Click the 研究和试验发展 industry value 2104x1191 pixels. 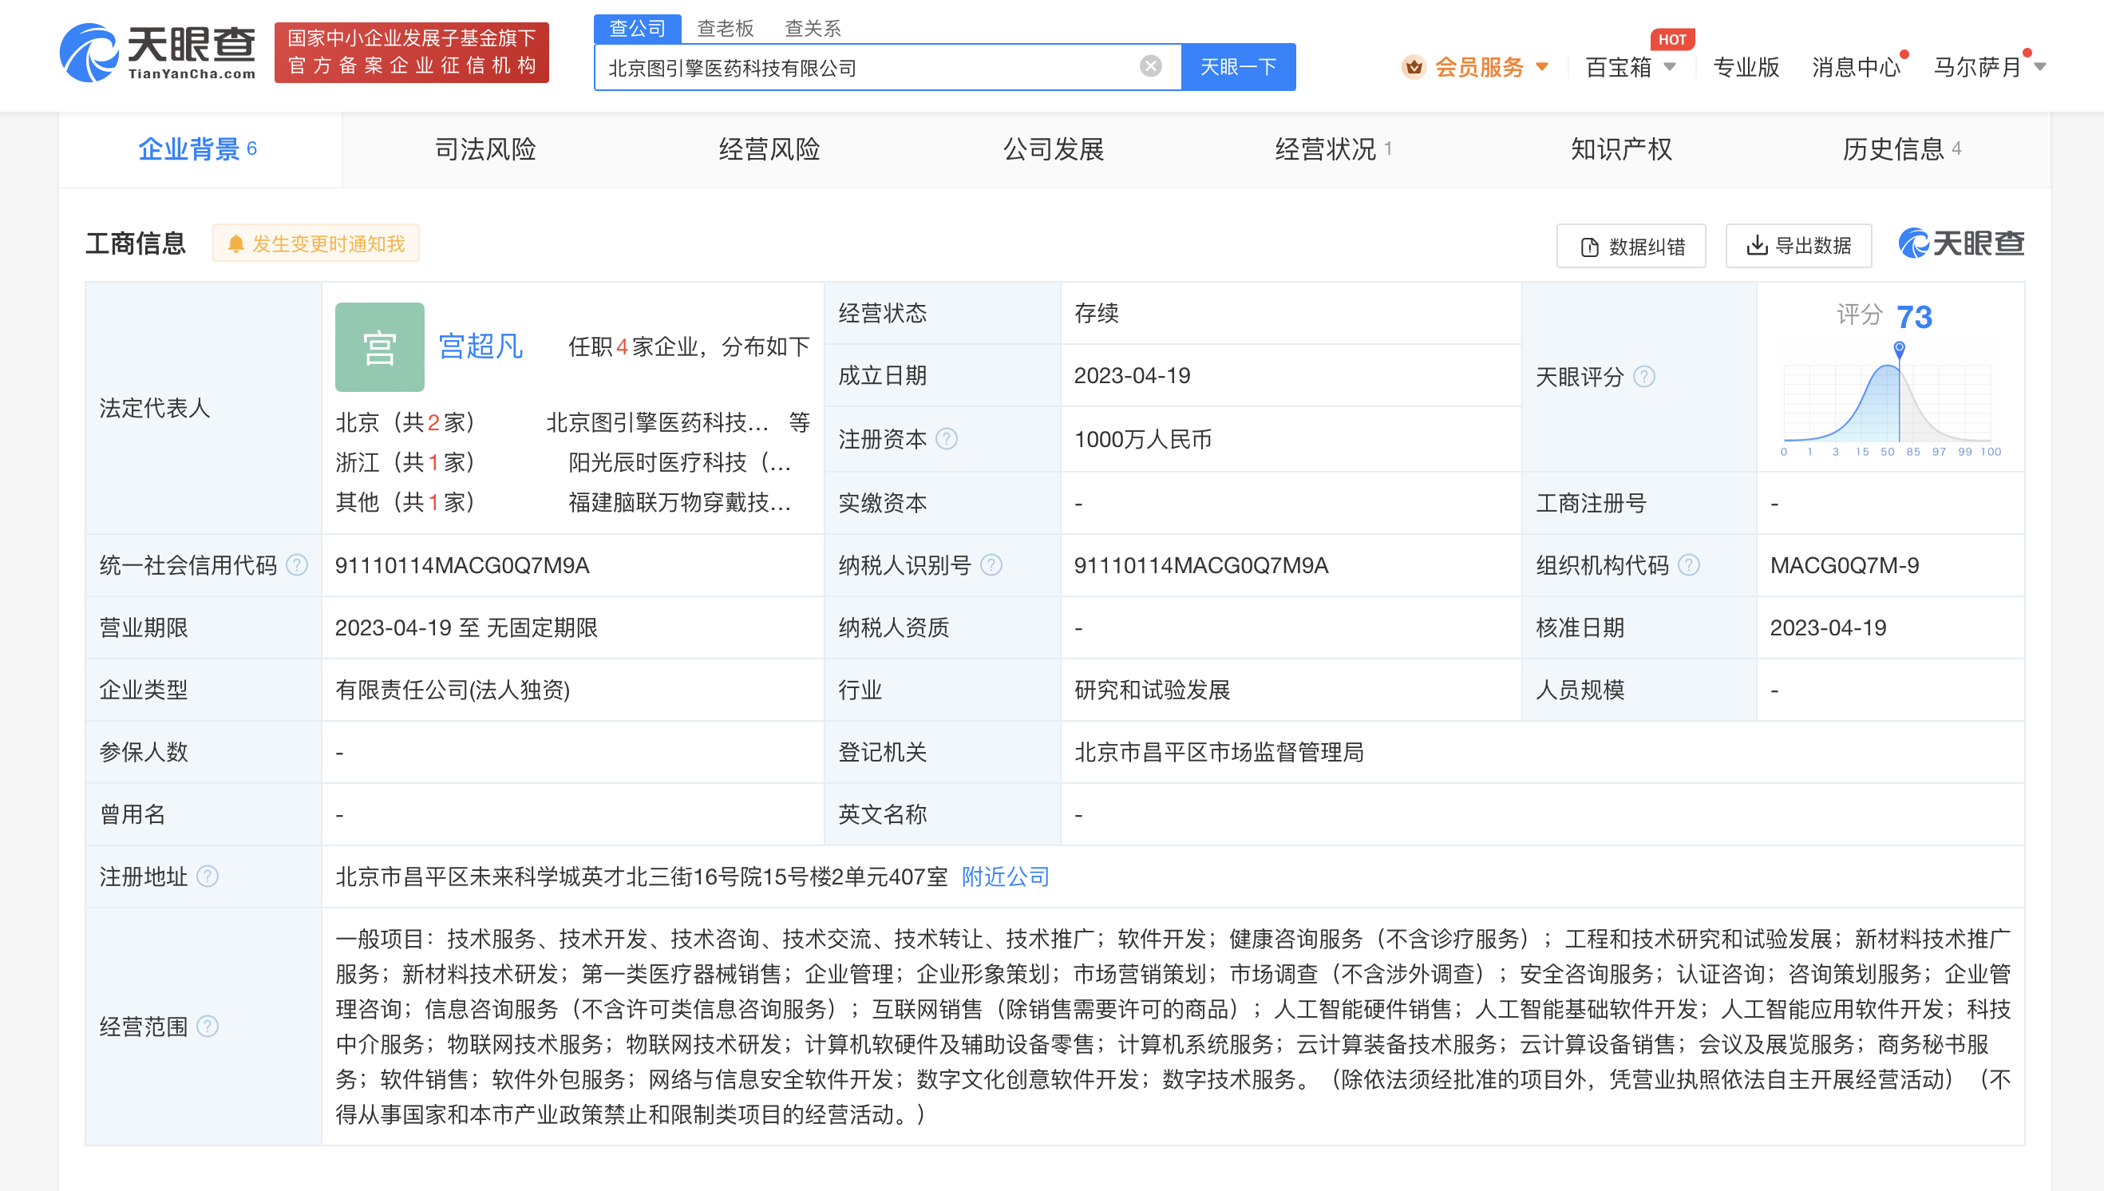click(1152, 690)
